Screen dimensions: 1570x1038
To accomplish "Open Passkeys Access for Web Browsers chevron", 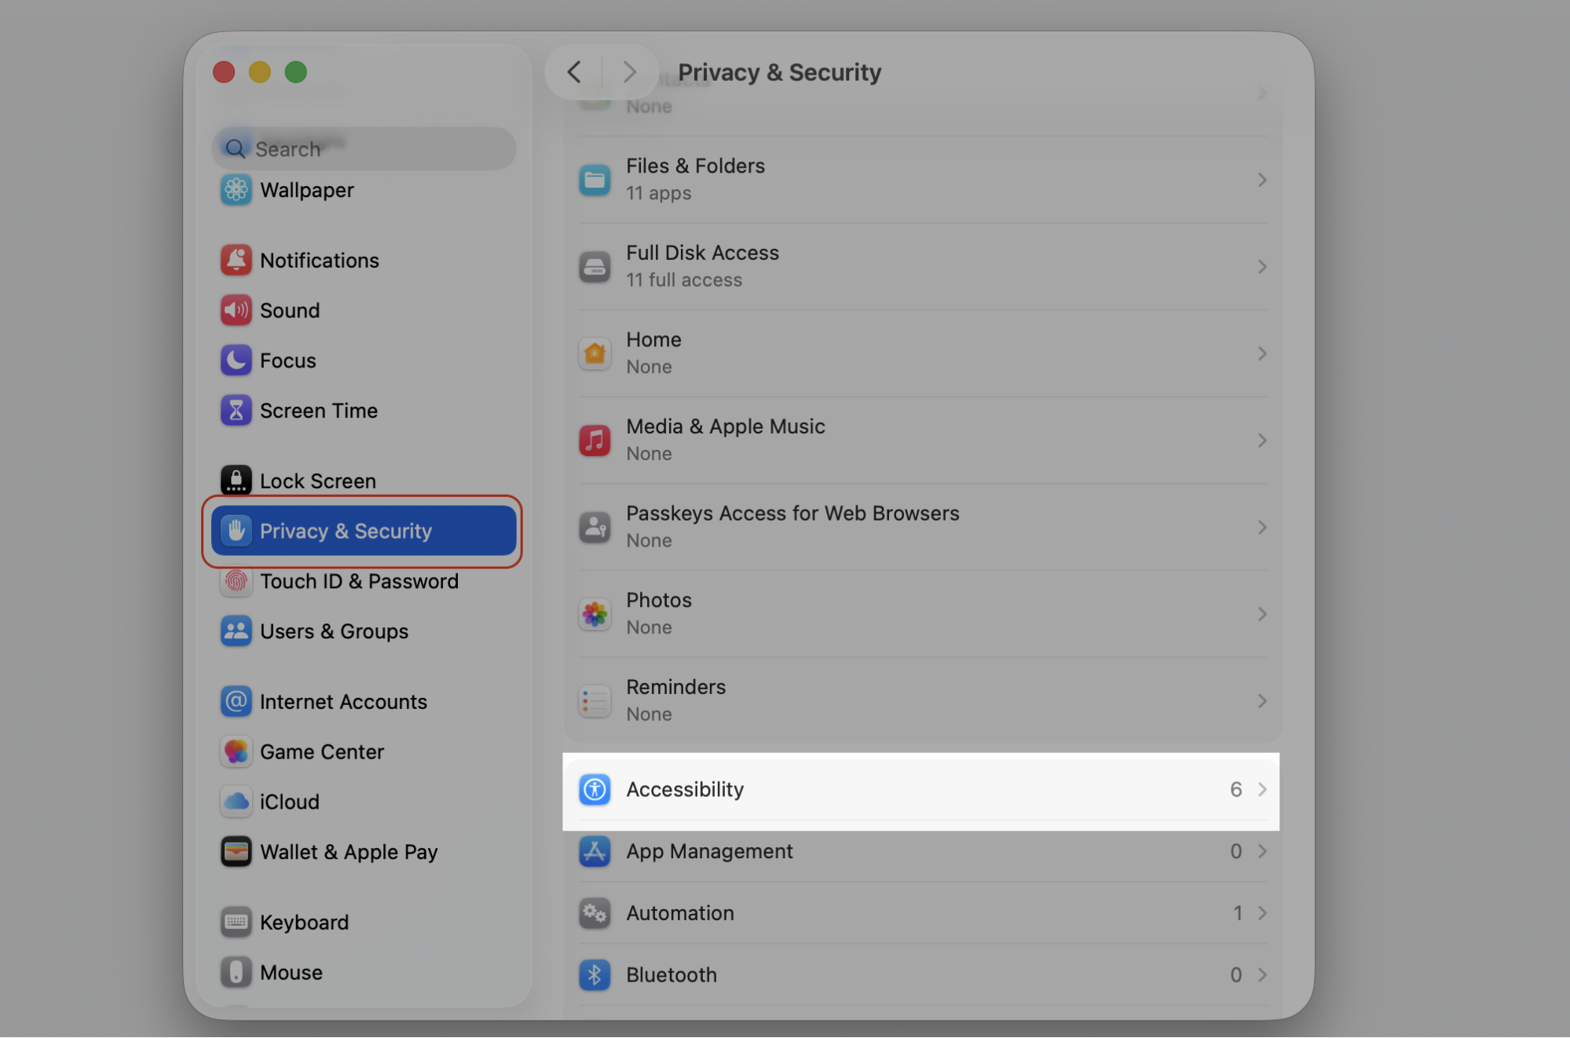I will tap(1262, 528).
